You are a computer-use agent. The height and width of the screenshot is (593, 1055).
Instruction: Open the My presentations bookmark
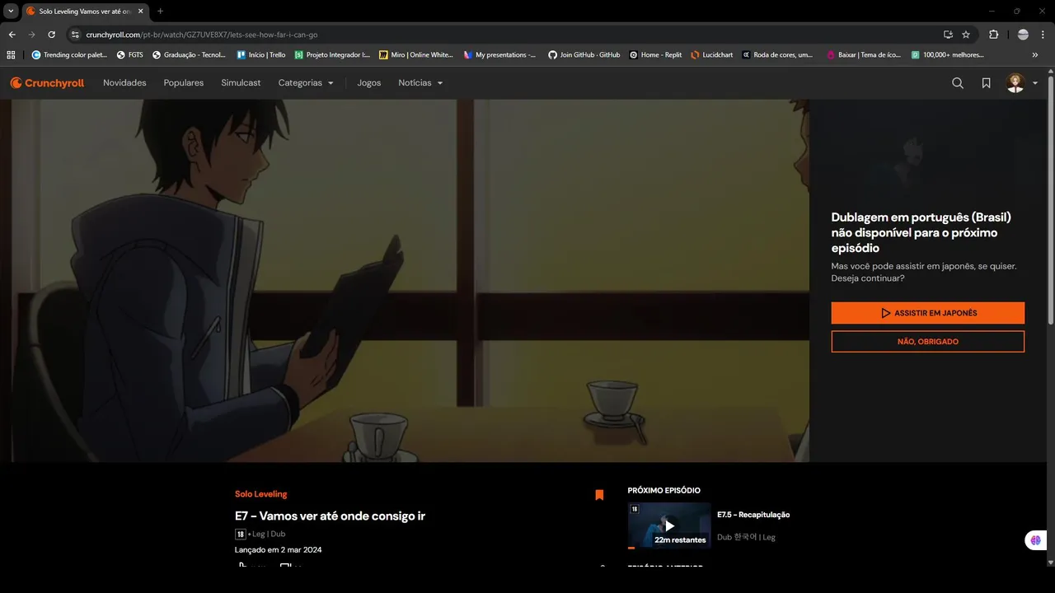[x=500, y=55]
